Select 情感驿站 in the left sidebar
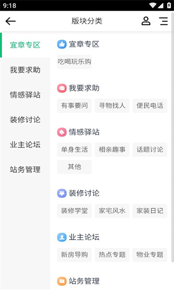Screen dimensions: 174x290 25,95
